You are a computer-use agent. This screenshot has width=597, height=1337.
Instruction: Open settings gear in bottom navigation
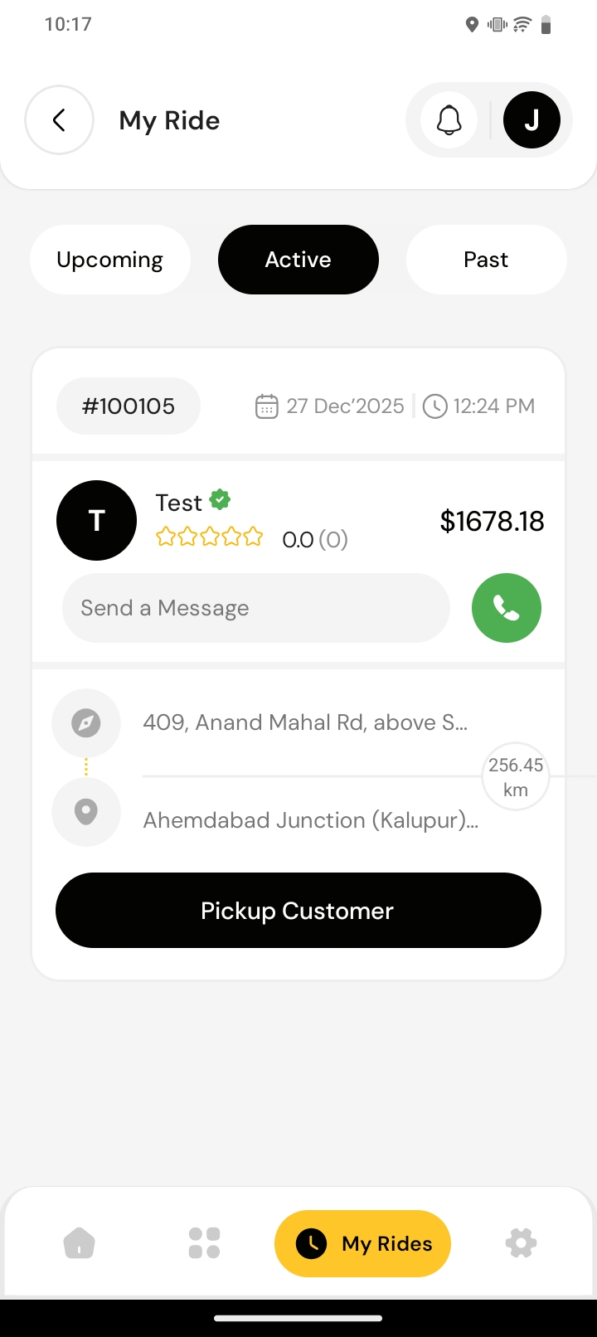pos(521,1243)
